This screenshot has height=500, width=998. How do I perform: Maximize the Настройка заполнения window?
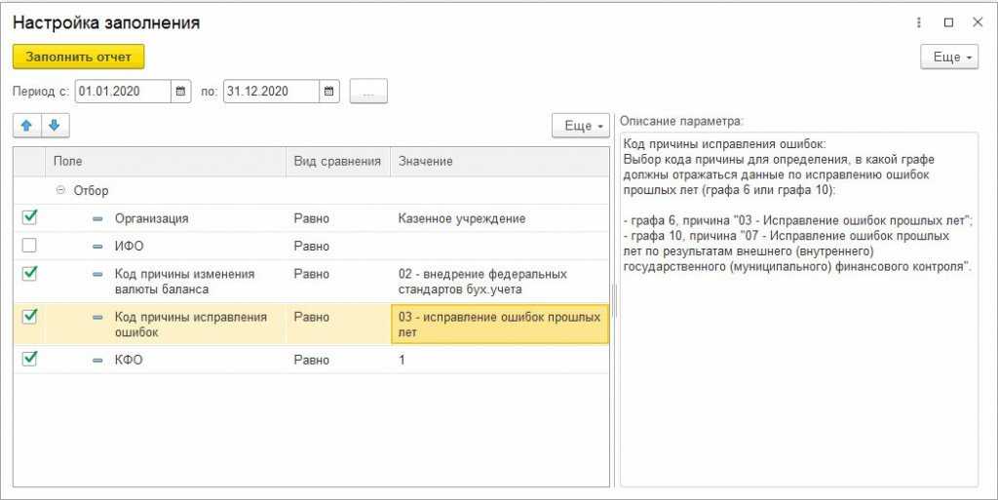point(948,22)
